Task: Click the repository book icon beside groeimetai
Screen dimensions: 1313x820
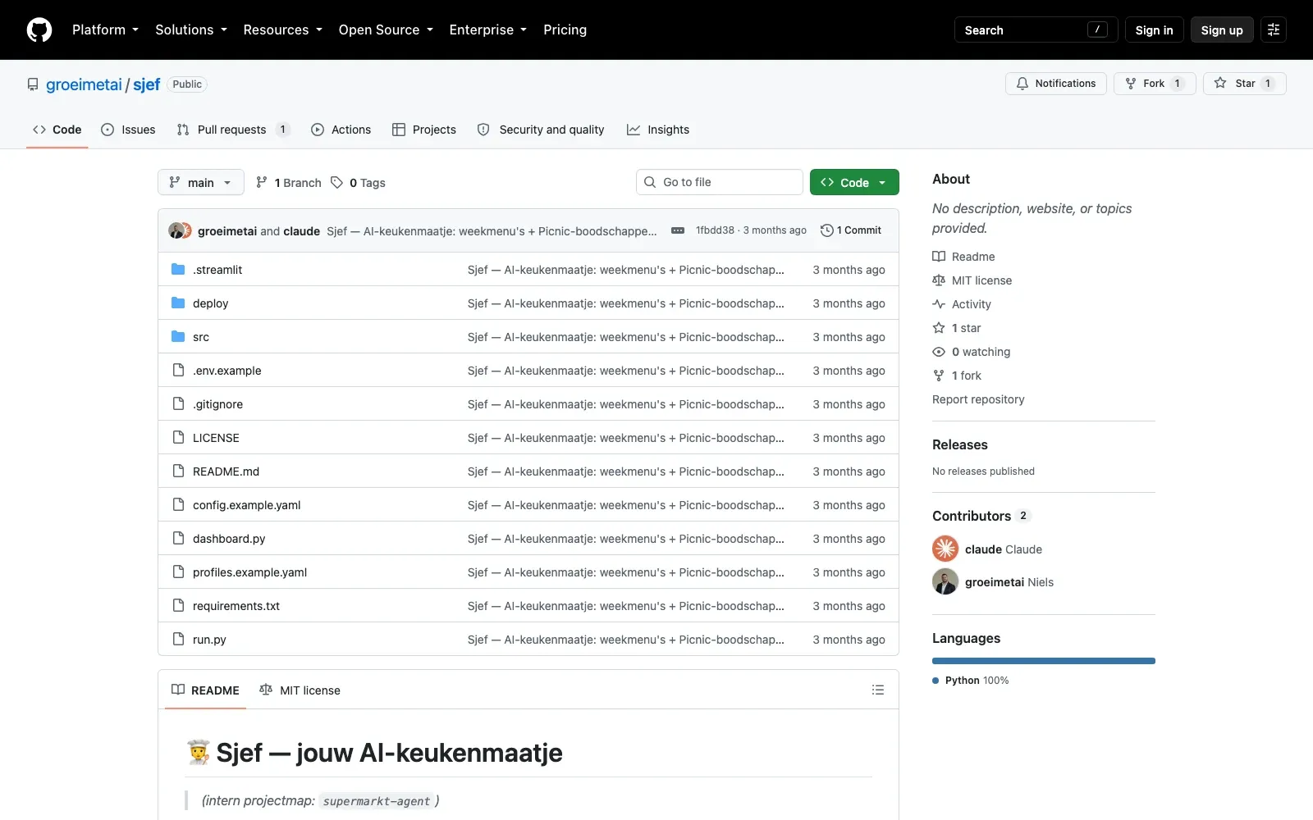Action: coord(33,84)
